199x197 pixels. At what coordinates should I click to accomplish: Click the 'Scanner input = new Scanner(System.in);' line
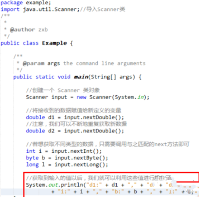(x=88, y=97)
